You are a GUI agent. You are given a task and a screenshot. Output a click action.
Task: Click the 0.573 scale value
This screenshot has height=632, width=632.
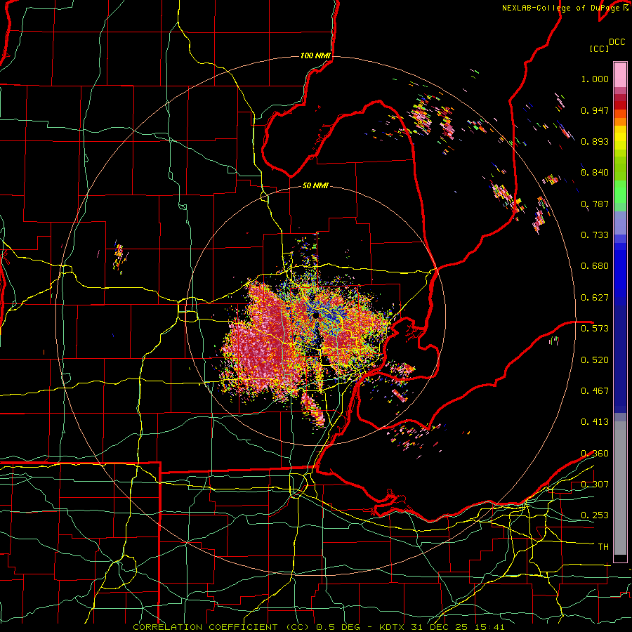(595, 329)
